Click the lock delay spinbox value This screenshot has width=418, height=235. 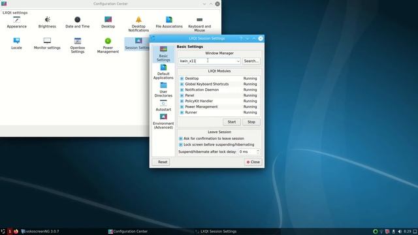(x=247, y=151)
